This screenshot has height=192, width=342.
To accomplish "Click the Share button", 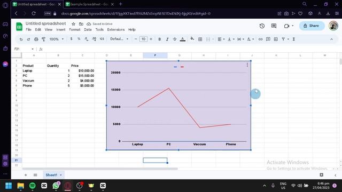I will pos(312,26).
